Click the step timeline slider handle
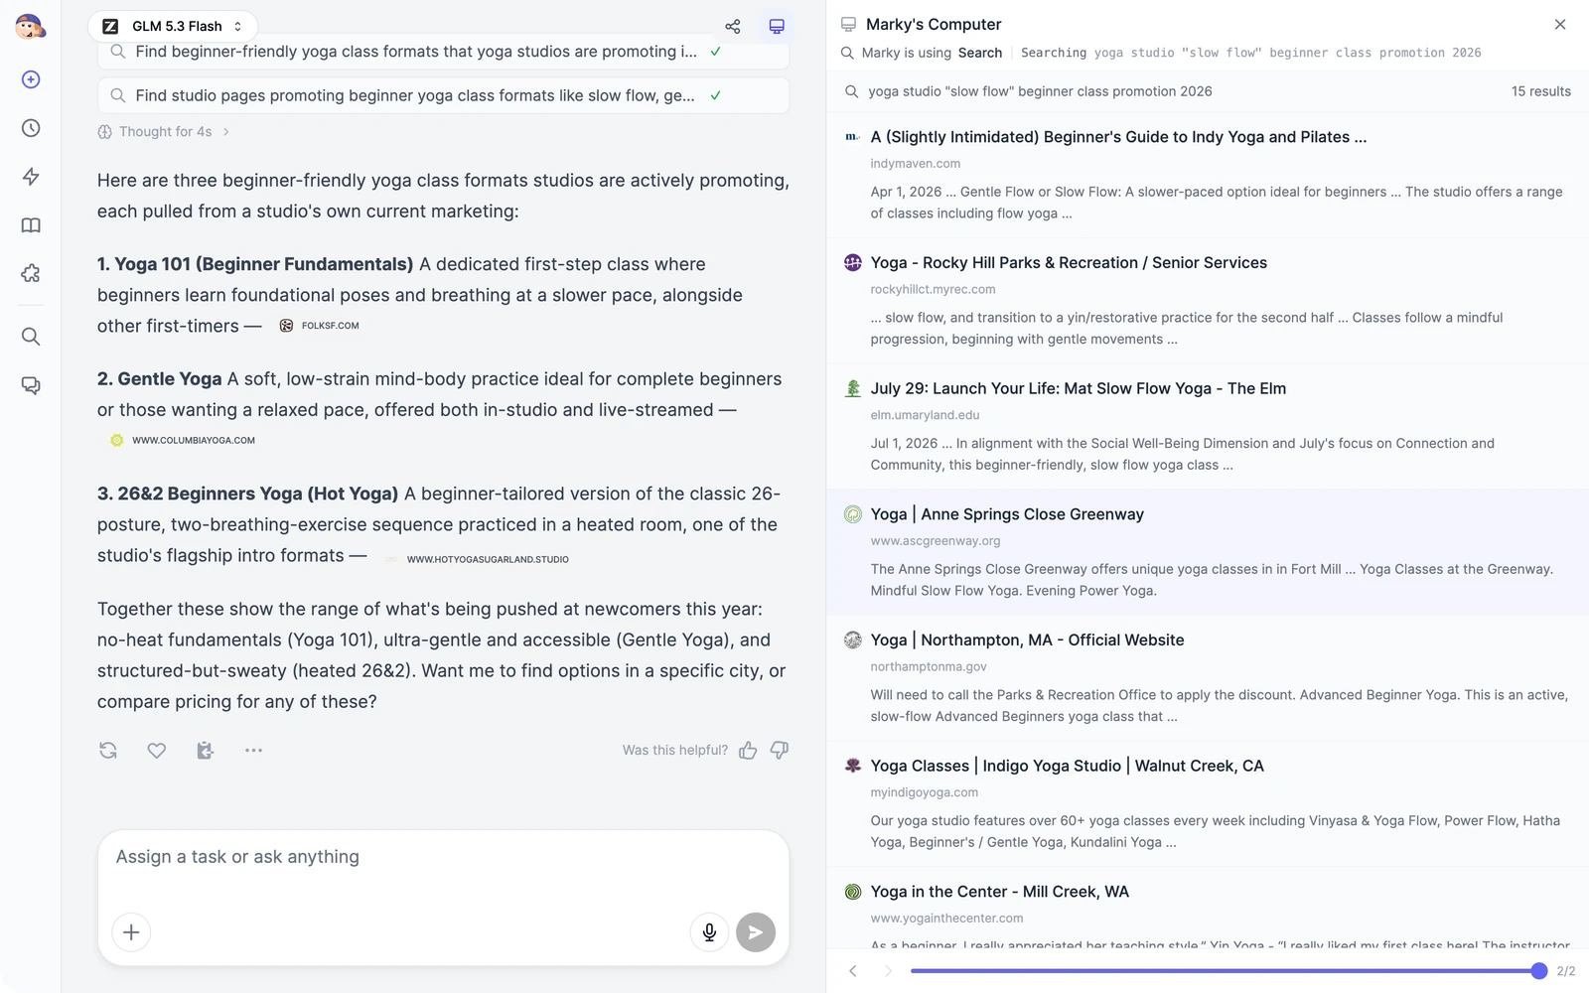The width and height of the screenshot is (1589, 993). click(1539, 971)
